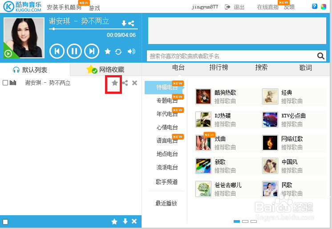Play the previous track

point(57,51)
